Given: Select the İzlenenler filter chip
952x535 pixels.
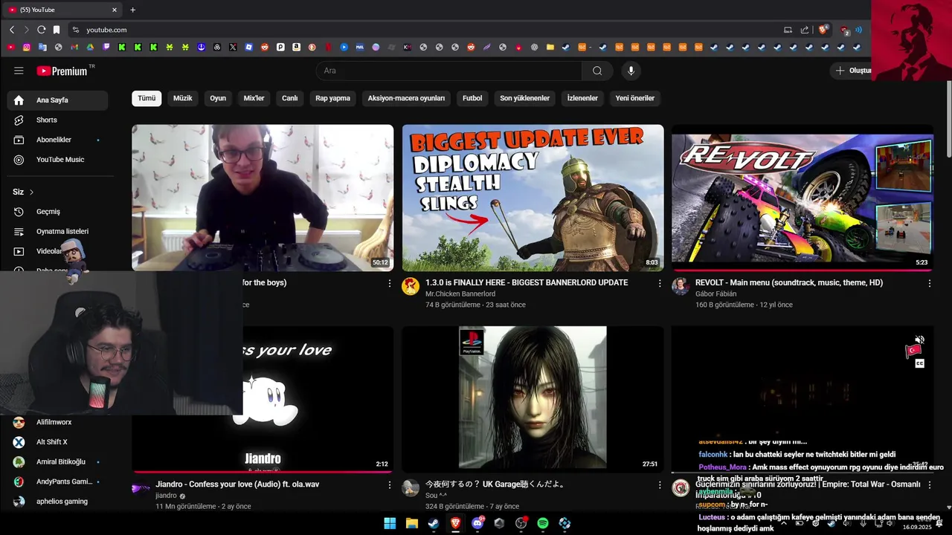Looking at the screenshot, I should click(x=582, y=98).
